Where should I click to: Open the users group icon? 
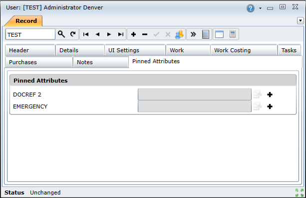click(179, 34)
